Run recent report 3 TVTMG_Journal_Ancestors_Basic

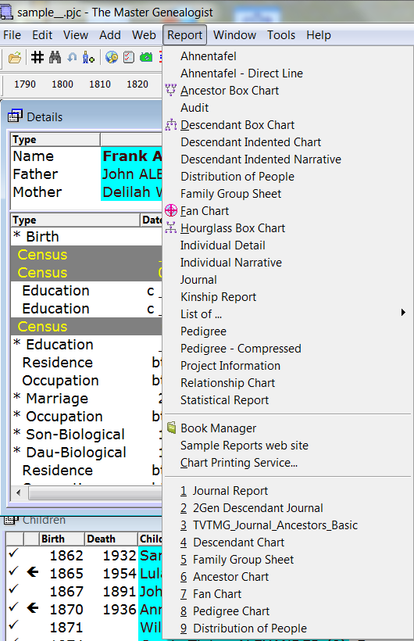tap(269, 525)
